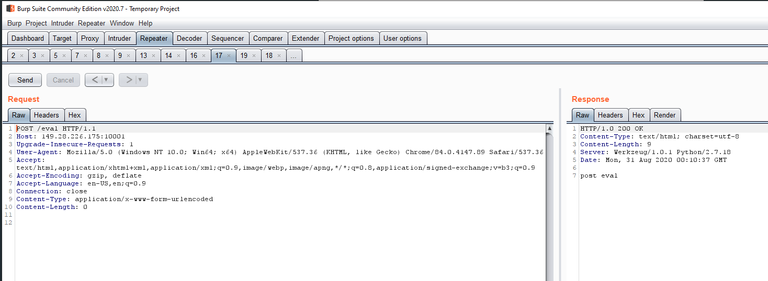Close Repeater tab 17 with its x
Screen dimensions: 768x281
pos(229,55)
